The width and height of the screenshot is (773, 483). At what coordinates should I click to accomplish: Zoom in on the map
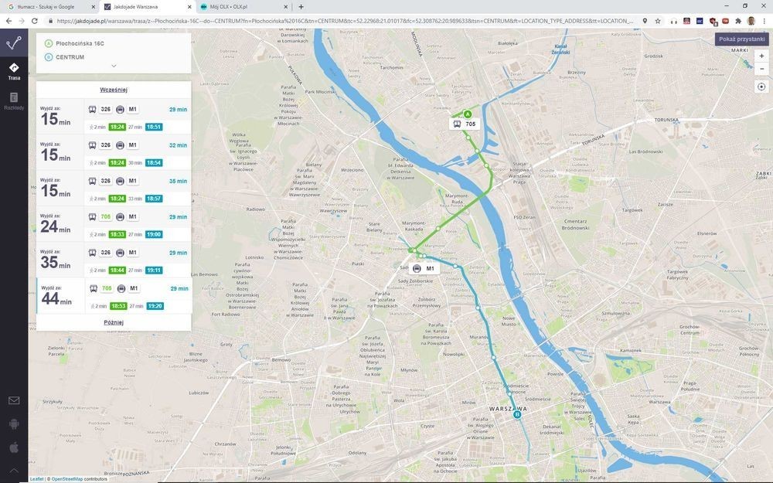pyautogui.click(x=761, y=56)
